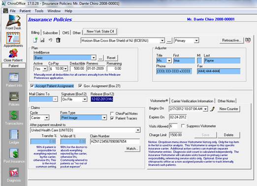Uncheck the Patient Tracers checkbox

112,118
